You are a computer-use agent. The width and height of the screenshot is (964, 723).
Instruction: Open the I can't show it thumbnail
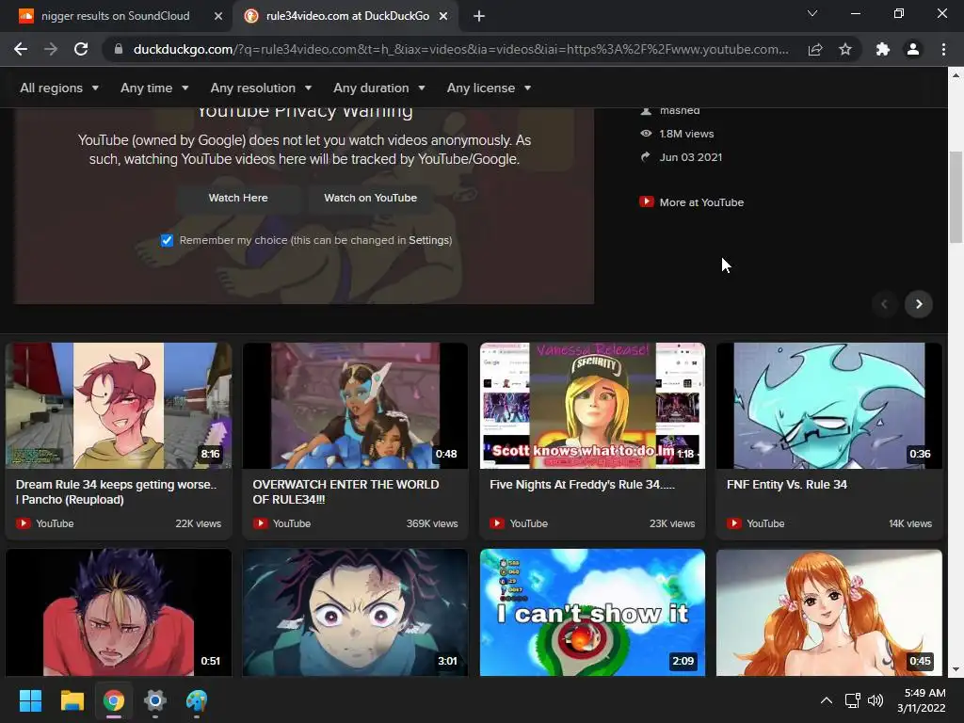click(592, 612)
